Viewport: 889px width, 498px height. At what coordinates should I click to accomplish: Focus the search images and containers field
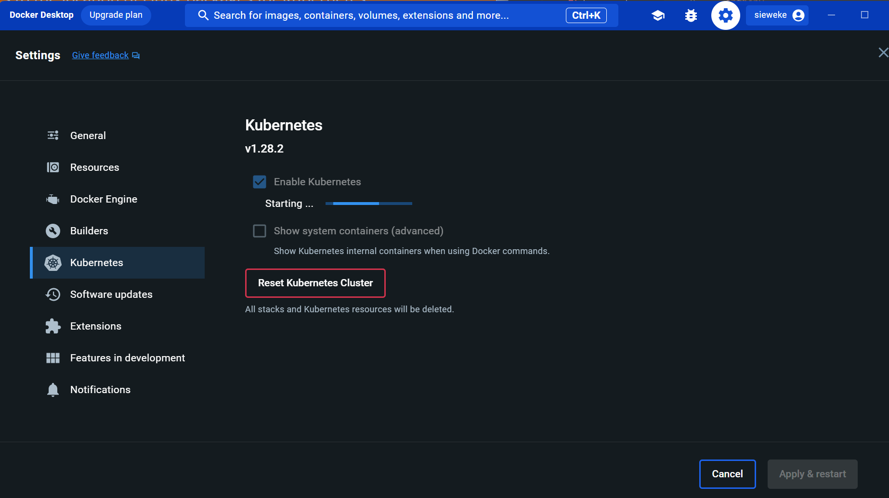point(402,15)
